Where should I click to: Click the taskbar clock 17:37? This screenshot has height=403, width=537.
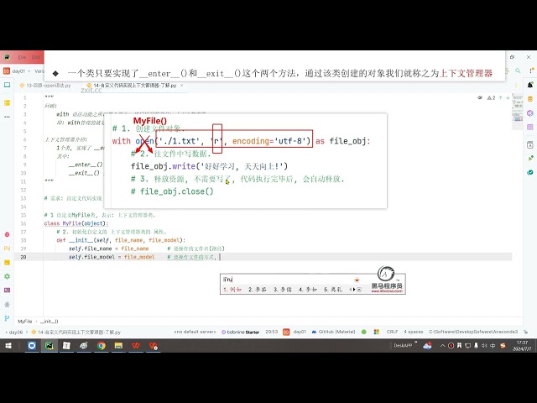click(522, 346)
